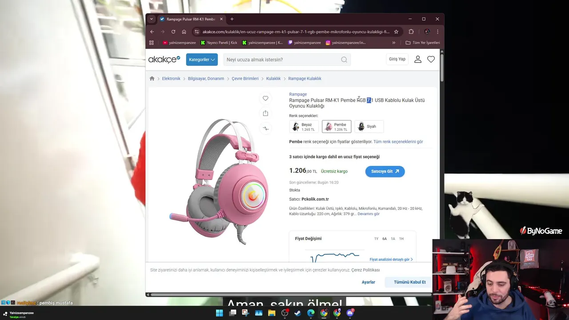Click the Satıcıya Git button
This screenshot has height=320, width=569.
tap(385, 171)
